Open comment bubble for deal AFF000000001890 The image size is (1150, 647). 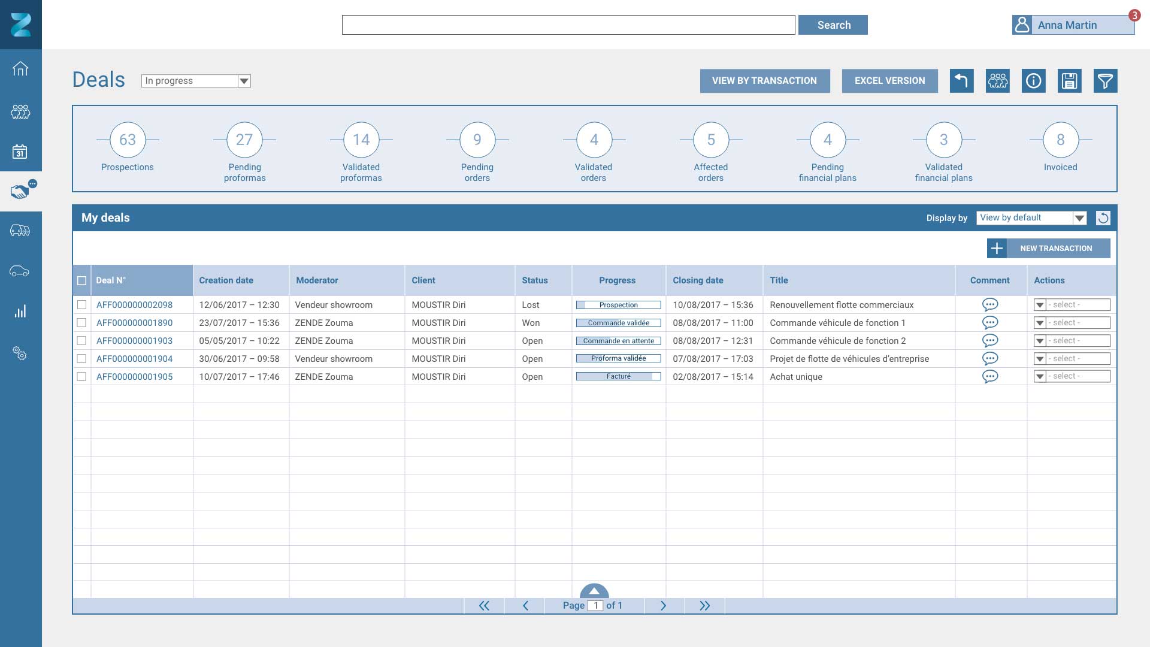[x=990, y=323]
